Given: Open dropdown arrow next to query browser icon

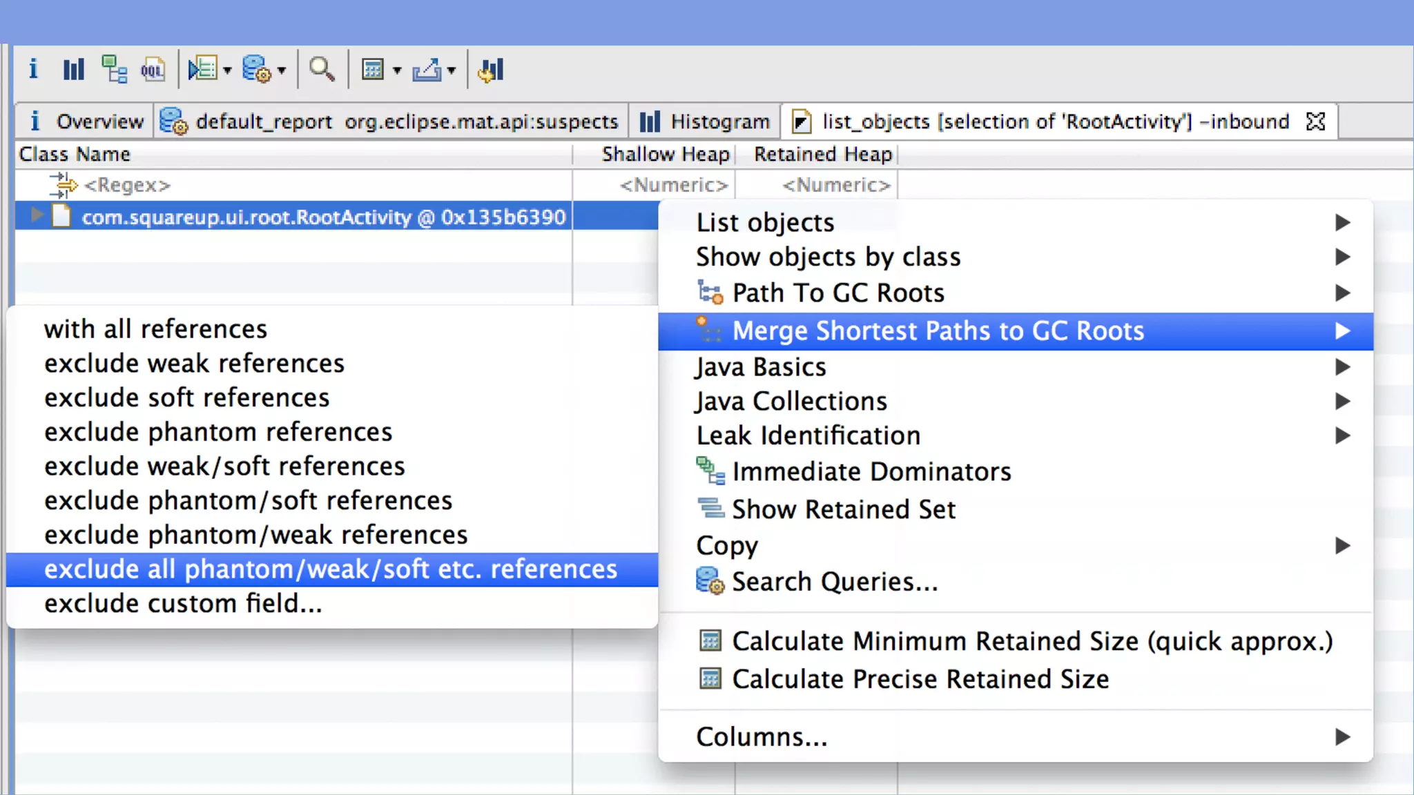Looking at the screenshot, I should pos(282,70).
